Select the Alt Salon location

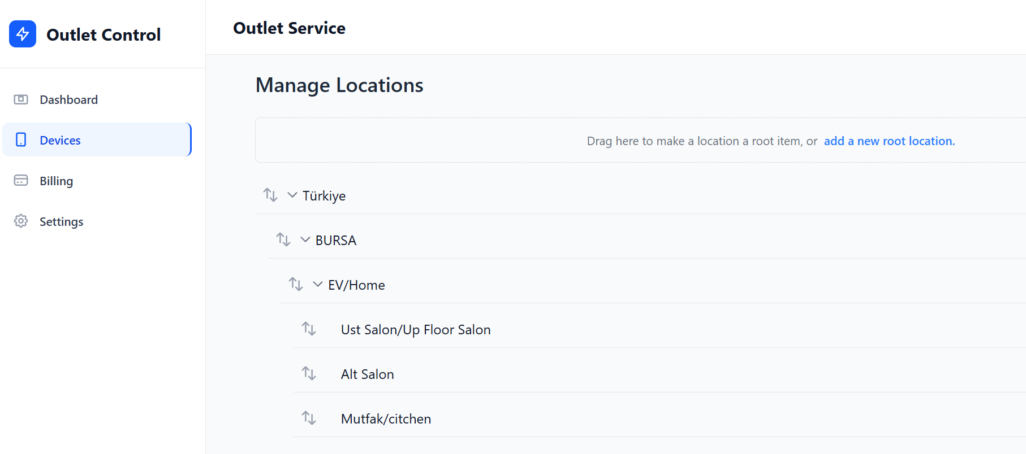pos(367,374)
